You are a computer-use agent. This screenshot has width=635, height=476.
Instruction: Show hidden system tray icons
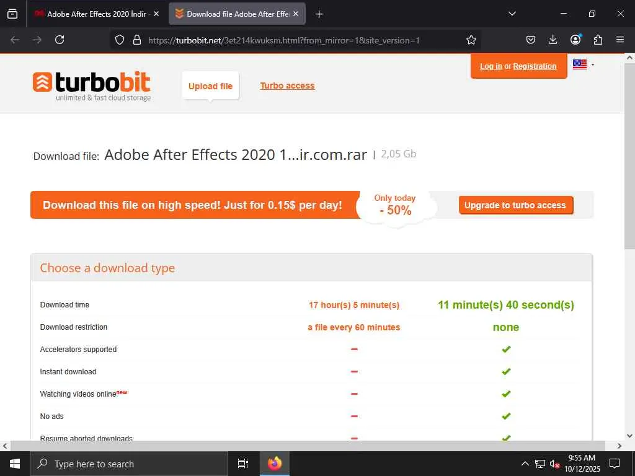525,464
